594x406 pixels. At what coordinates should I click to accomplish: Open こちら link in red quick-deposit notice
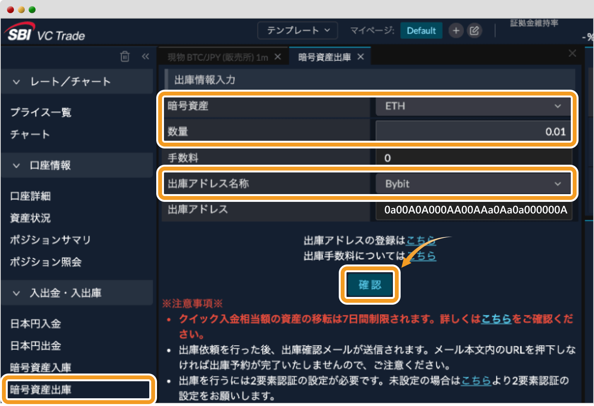[496, 319]
